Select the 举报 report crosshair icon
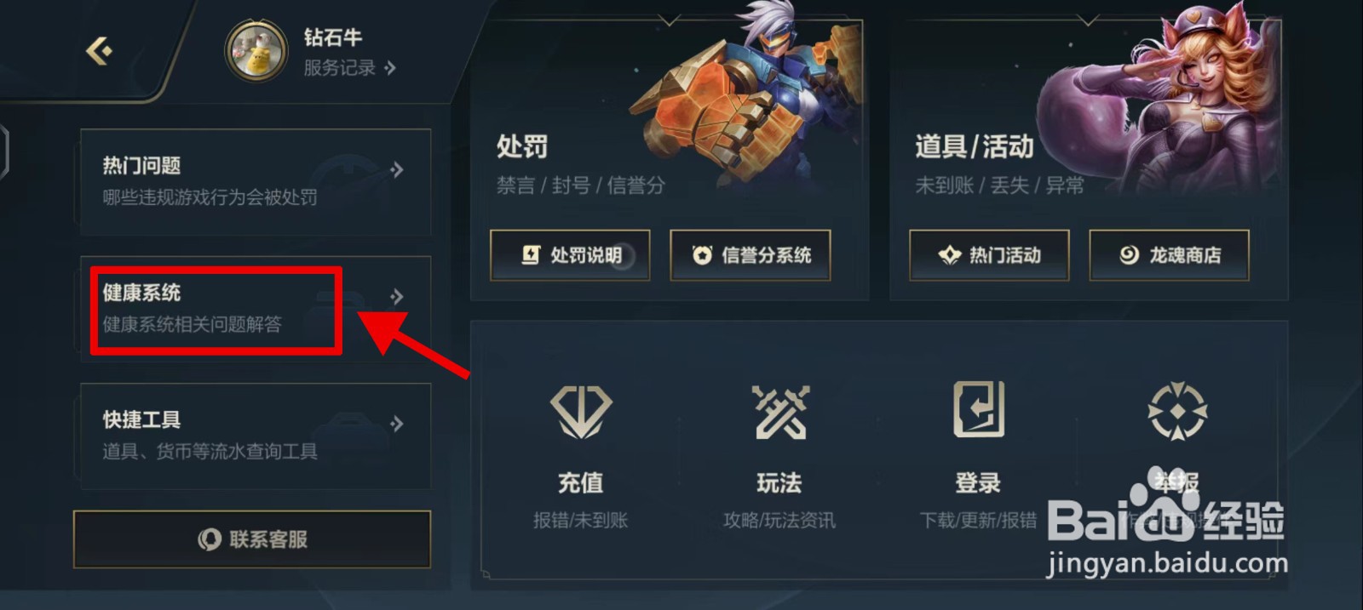Viewport: 1363px width, 610px height. coord(1177,412)
